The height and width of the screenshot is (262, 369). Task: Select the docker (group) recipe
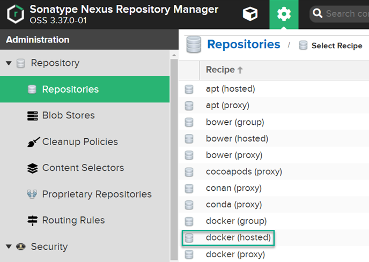click(274, 221)
